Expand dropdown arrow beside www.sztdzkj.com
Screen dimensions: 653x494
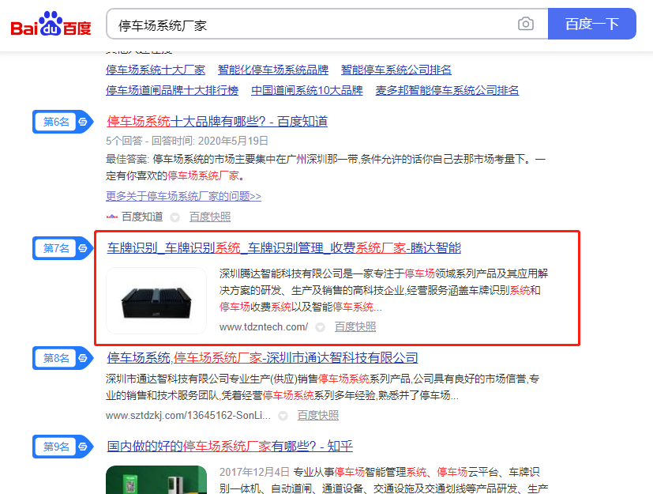283,416
